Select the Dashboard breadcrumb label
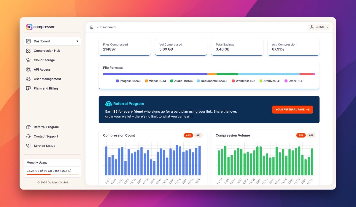 tap(108, 27)
